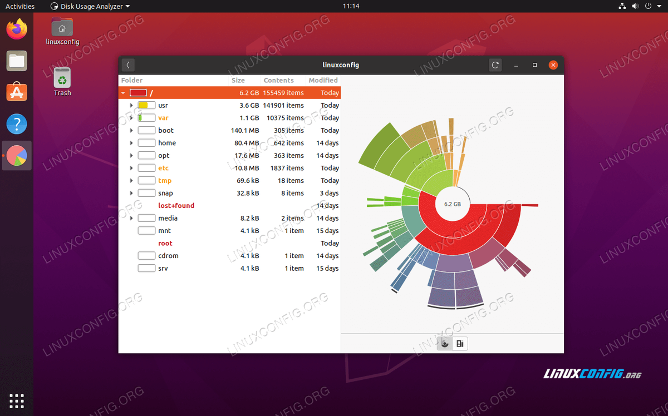Expand the opt folder
The width and height of the screenshot is (668, 416).
pyautogui.click(x=131, y=156)
